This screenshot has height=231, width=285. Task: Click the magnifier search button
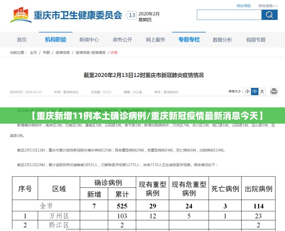(x=269, y=15)
